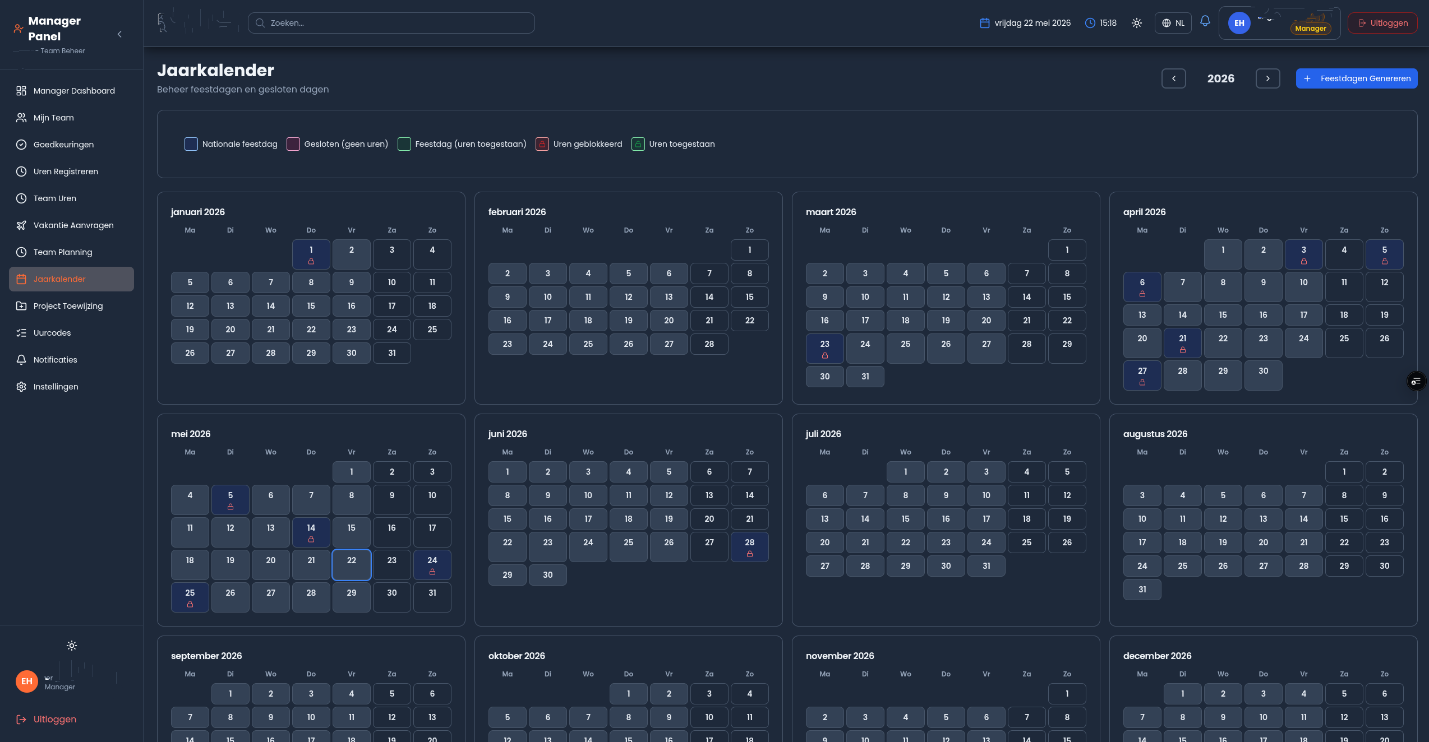The image size is (1429, 742).
Task: Click the lock icon on 5 mei 2026
Action: [231, 507]
